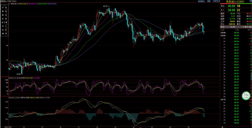Select 成交量 row in the data box
This screenshot has height=128, width=252.
(x=4, y=23)
